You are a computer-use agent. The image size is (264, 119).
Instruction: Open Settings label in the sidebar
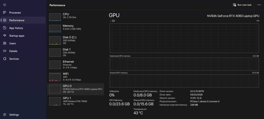click(x=14, y=115)
